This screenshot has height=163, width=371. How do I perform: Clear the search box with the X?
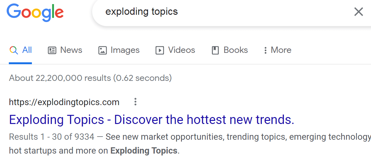[358, 12]
